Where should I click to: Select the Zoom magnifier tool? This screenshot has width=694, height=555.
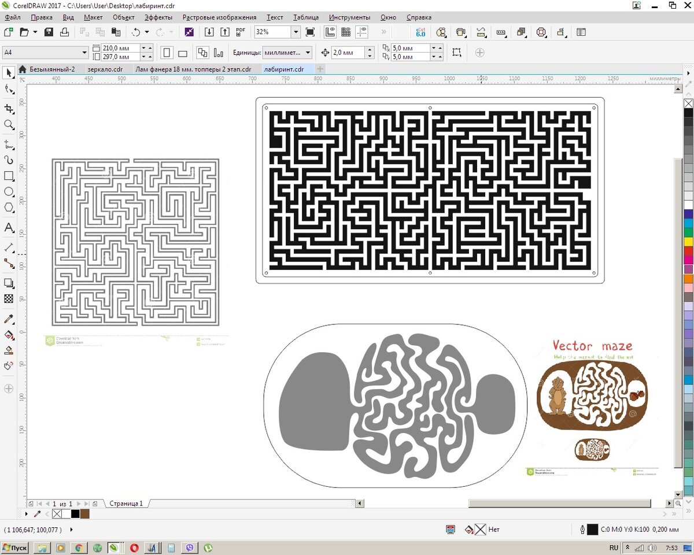pyautogui.click(x=9, y=124)
